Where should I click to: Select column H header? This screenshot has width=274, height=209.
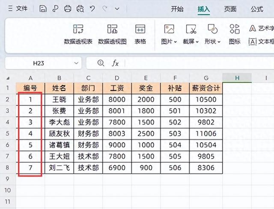[237, 78]
